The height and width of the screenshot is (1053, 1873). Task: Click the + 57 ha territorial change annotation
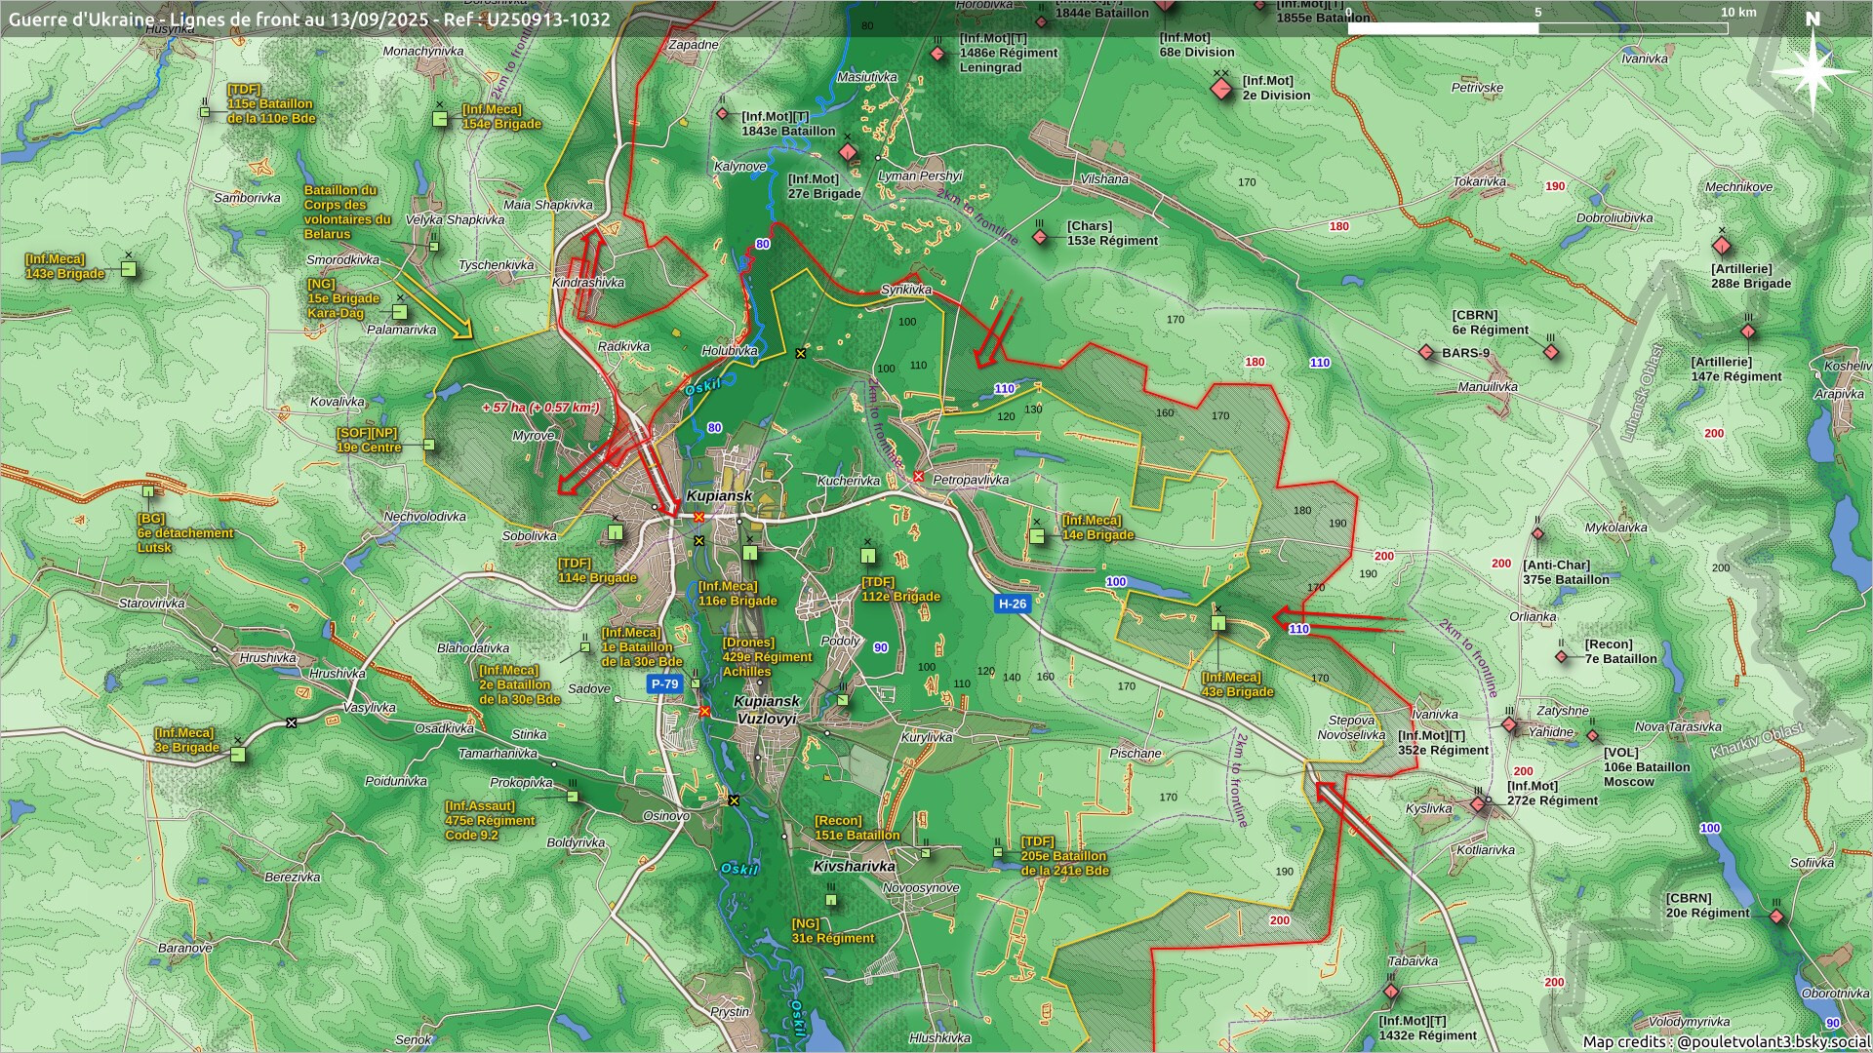pos(540,408)
